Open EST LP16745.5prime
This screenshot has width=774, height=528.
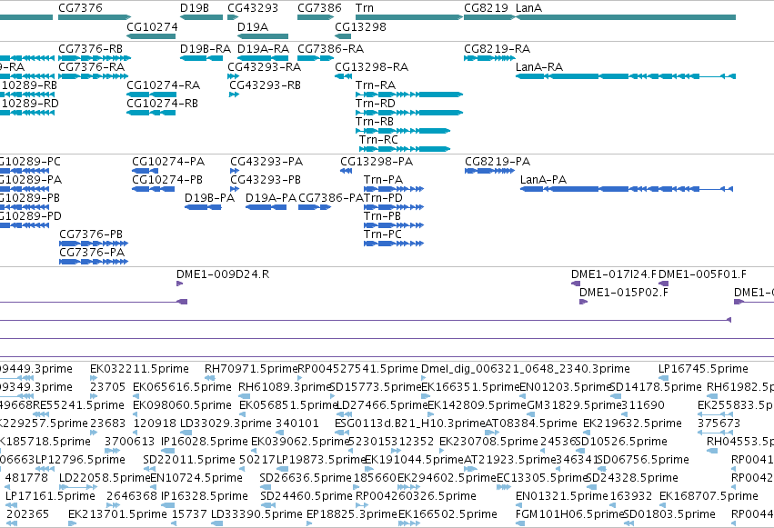[703, 369]
